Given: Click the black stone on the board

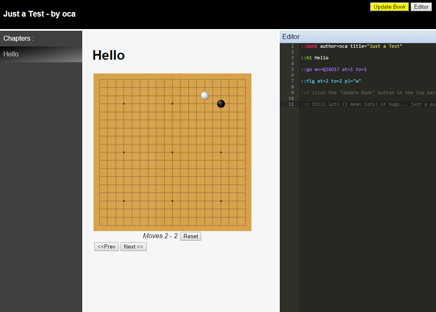Looking at the screenshot, I should [221, 104].
